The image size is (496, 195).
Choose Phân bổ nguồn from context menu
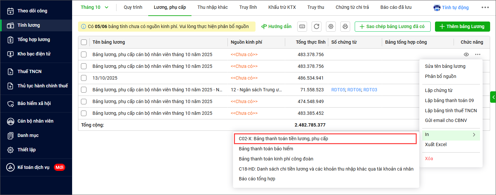coord(440,76)
